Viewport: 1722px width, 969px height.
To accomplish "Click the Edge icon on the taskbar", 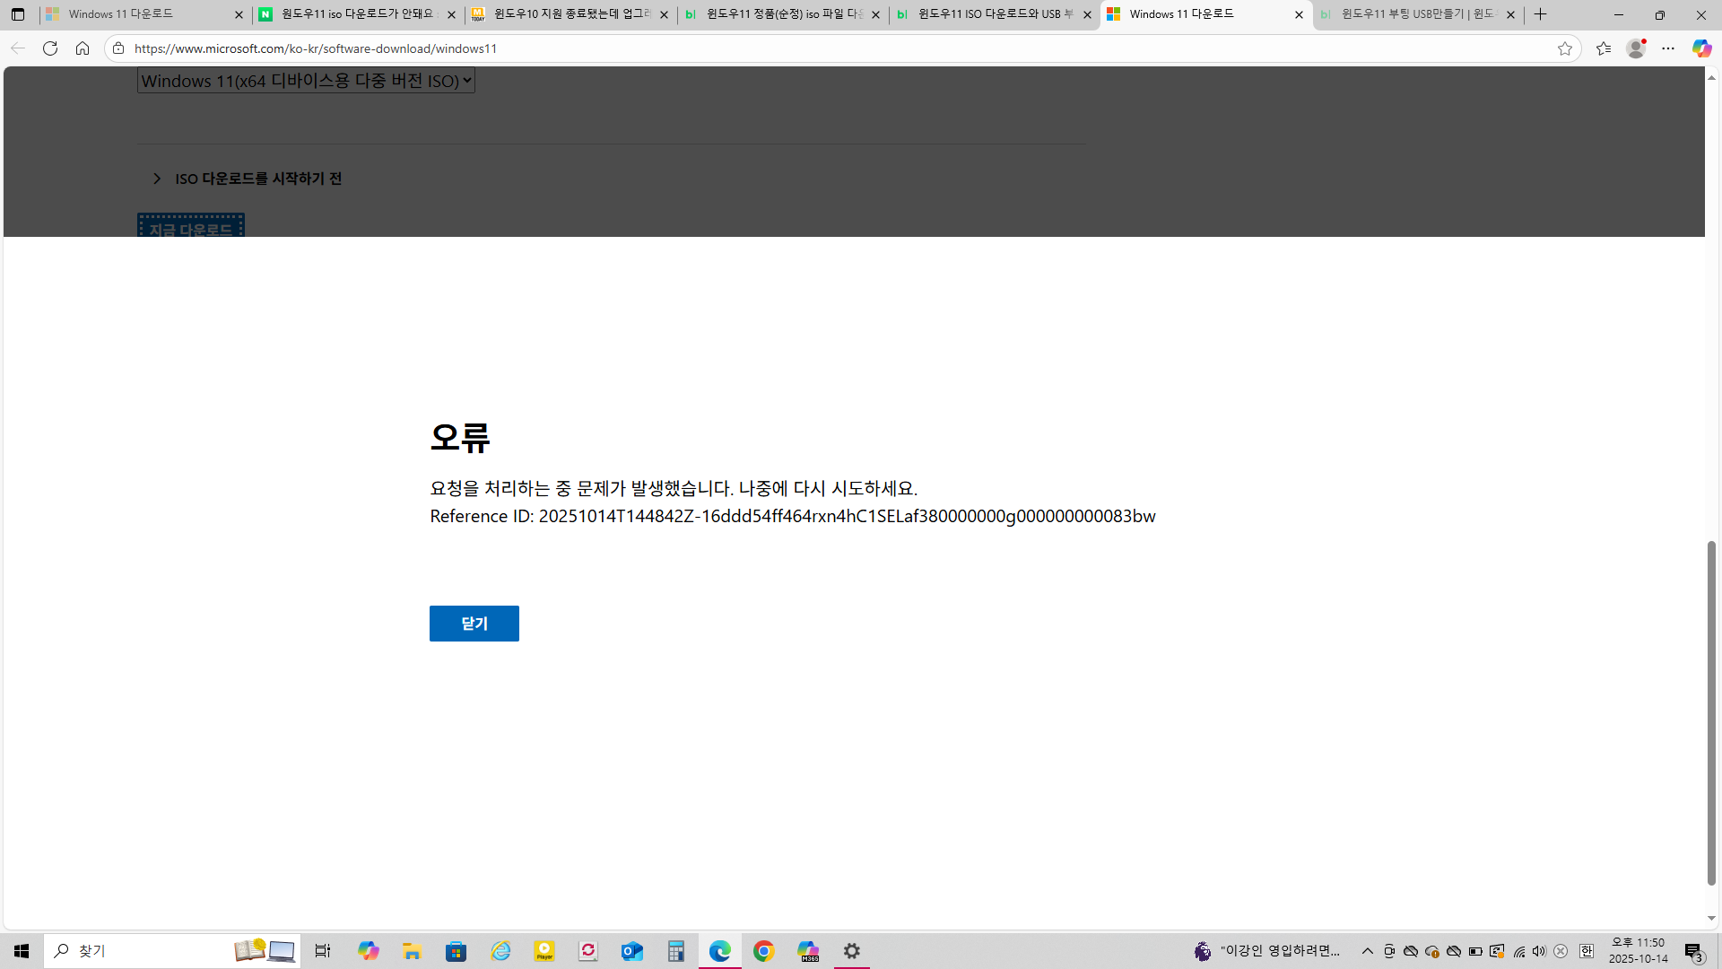I will click(720, 951).
